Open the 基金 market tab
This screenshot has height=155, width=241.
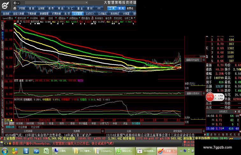[80, 8]
